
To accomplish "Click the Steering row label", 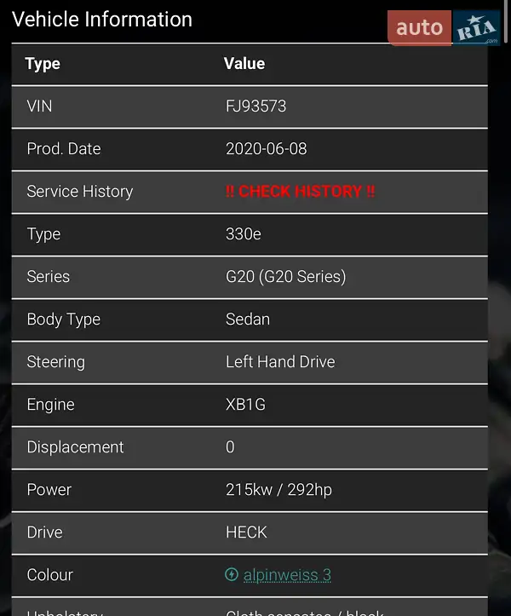I will click(x=56, y=362).
